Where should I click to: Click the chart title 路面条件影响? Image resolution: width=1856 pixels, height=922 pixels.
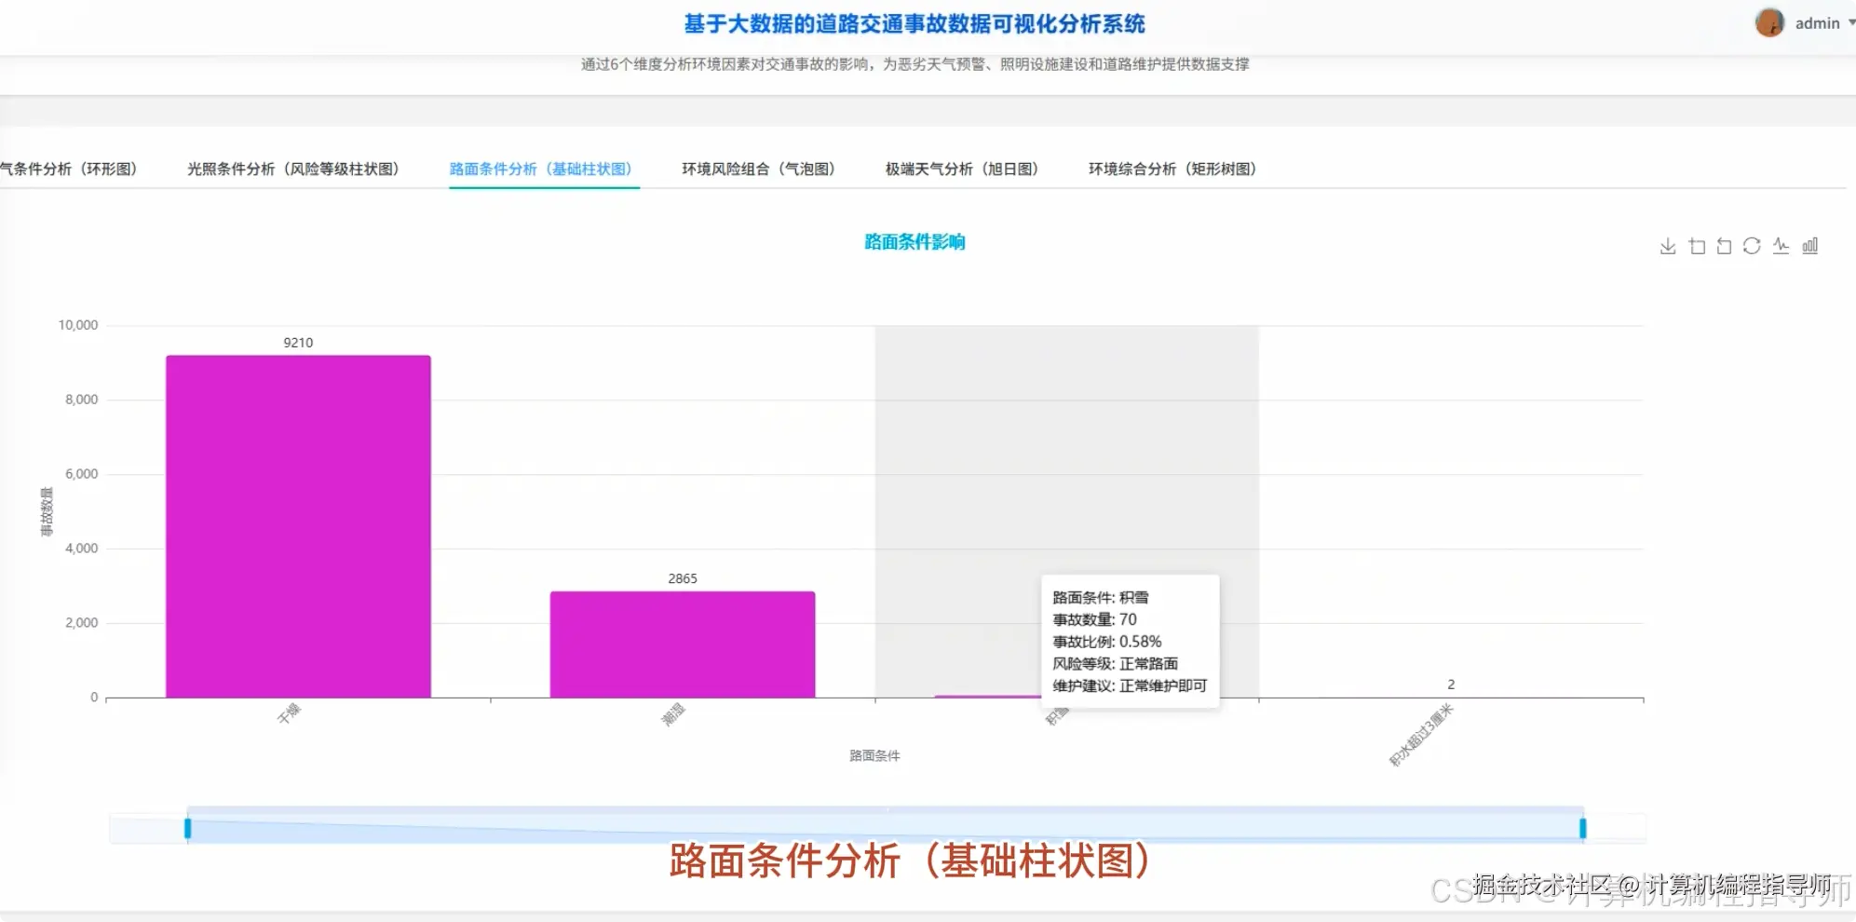[x=914, y=241]
